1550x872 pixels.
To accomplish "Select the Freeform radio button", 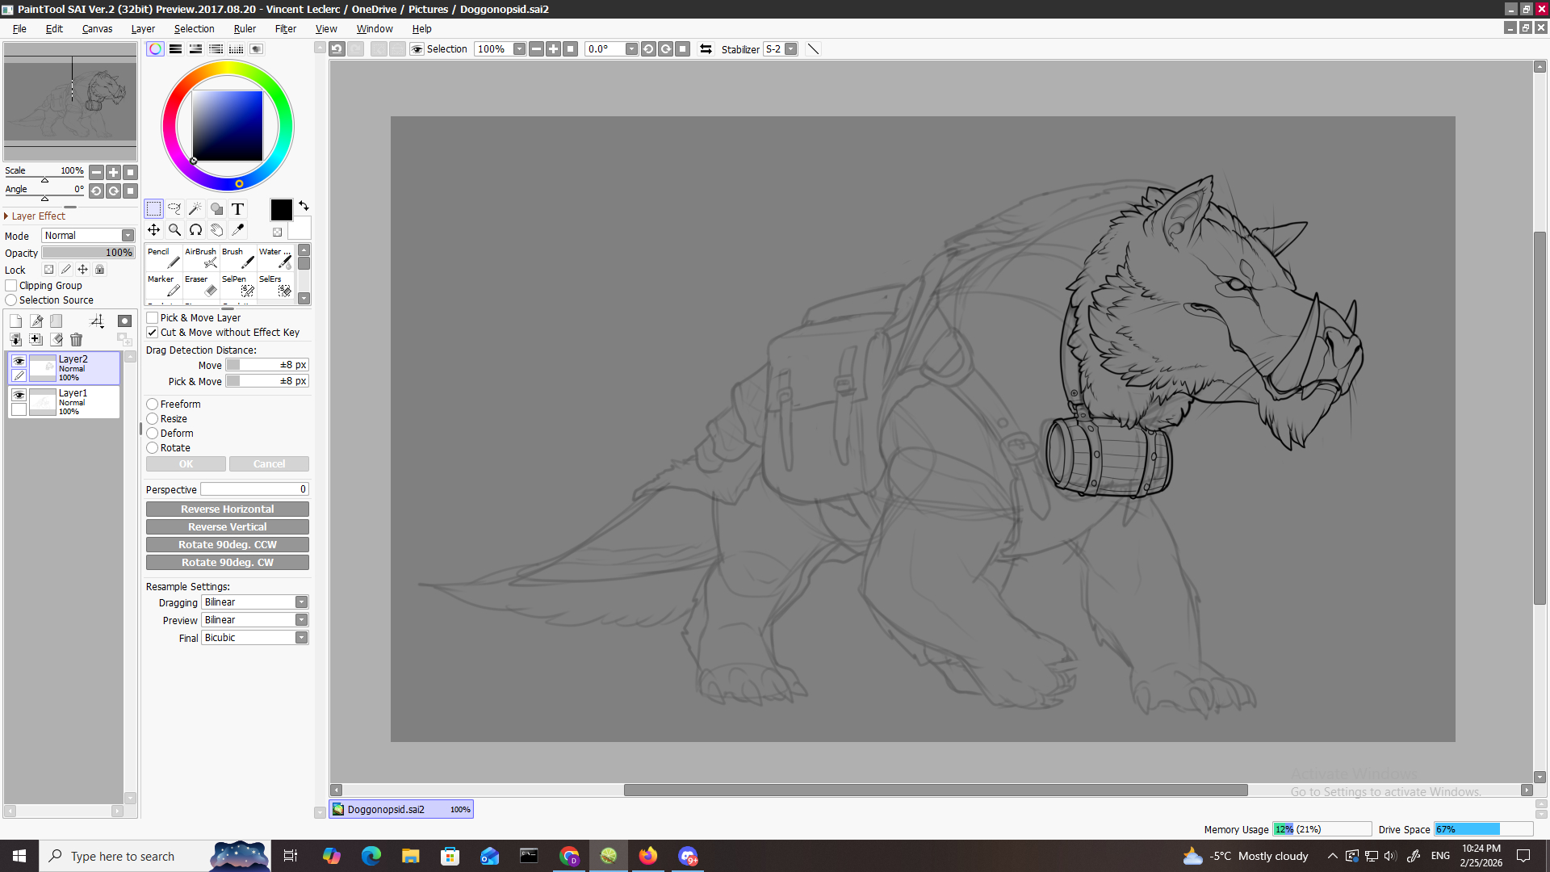I will pos(153,405).
